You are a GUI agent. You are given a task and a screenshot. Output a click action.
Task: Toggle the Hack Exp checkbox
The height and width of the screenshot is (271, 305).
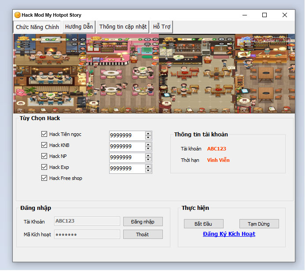coord(44,167)
